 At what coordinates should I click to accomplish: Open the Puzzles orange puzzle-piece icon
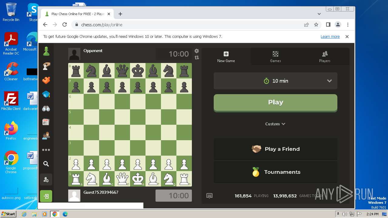tap(46, 80)
